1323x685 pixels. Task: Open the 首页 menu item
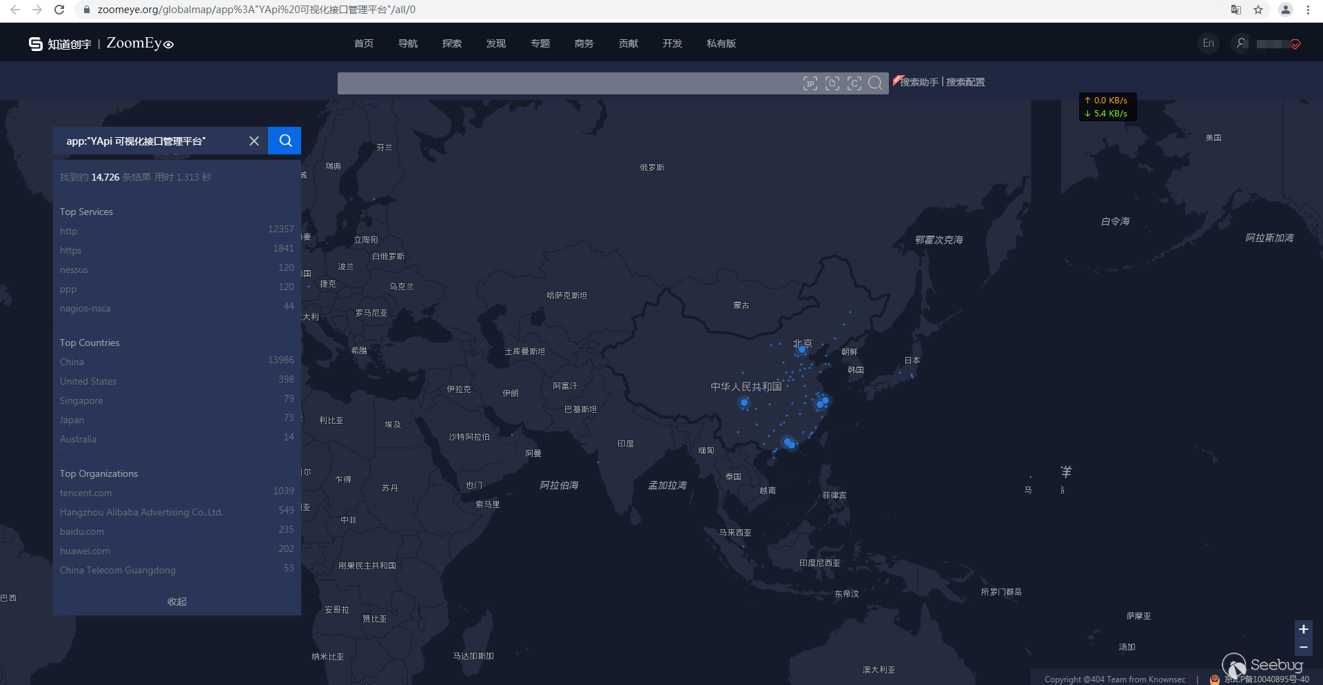click(x=364, y=43)
